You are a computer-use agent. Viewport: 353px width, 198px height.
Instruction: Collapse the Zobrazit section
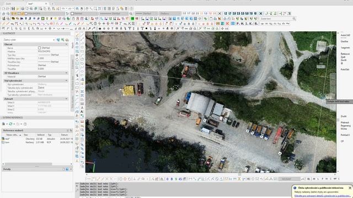click(x=66, y=99)
